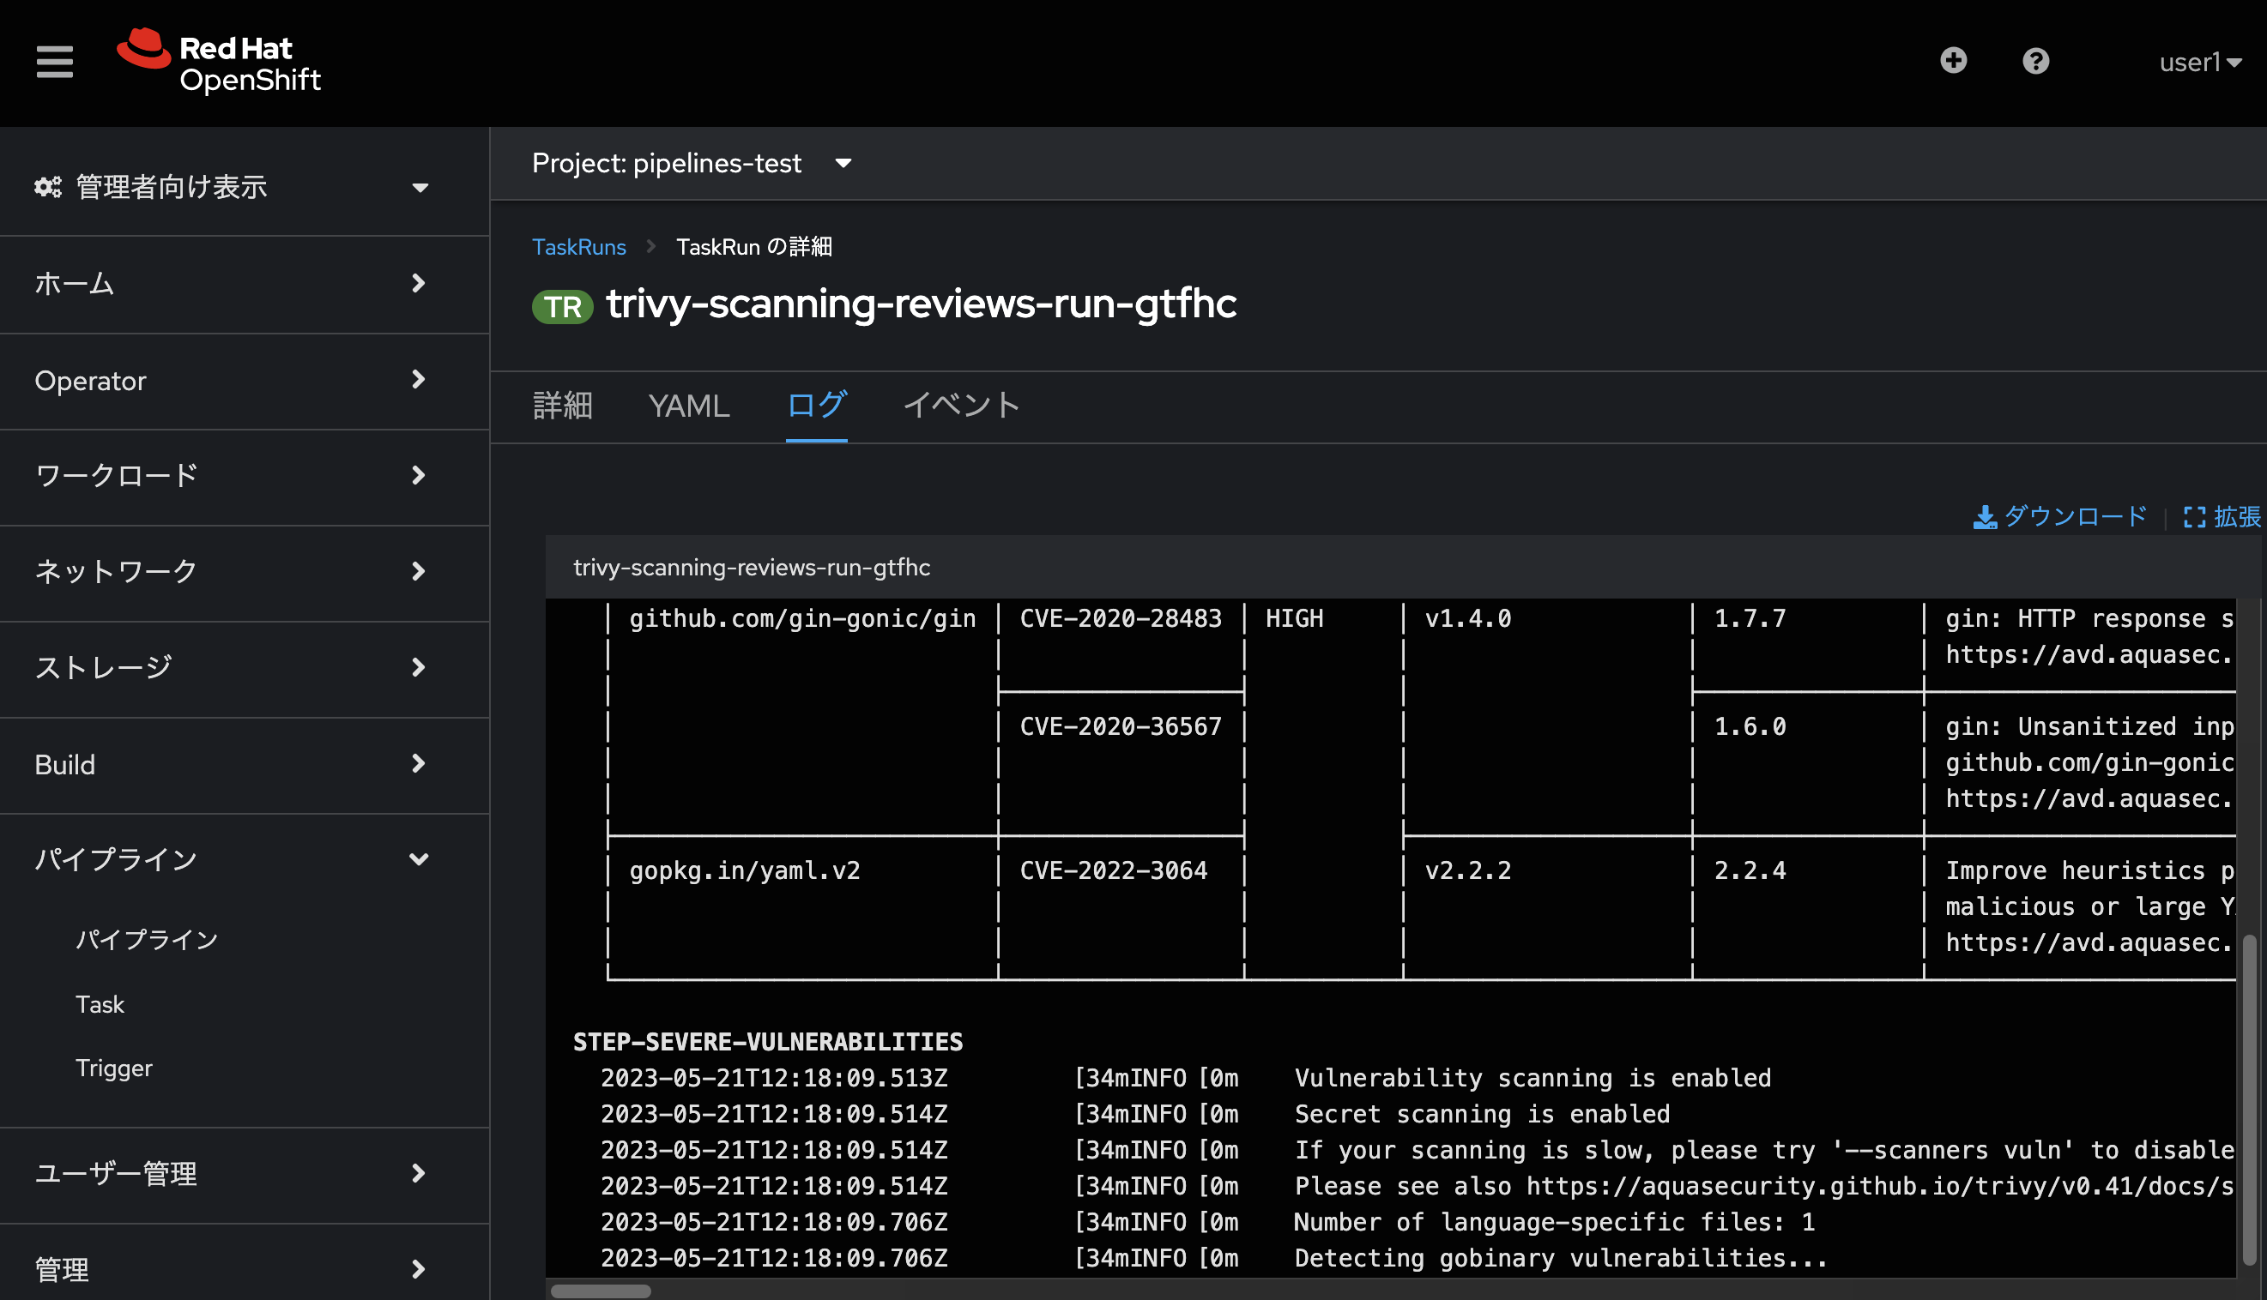Click the v1.4.0 installed version cell
Screen dimensions: 2267x1300
click(x=1467, y=619)
